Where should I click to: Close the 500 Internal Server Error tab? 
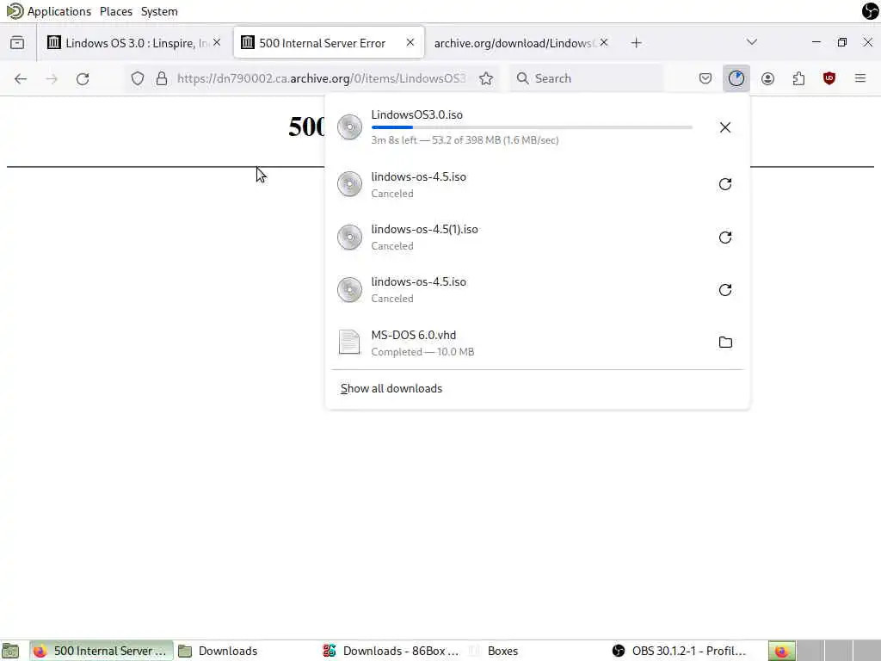tap(410, 43)
